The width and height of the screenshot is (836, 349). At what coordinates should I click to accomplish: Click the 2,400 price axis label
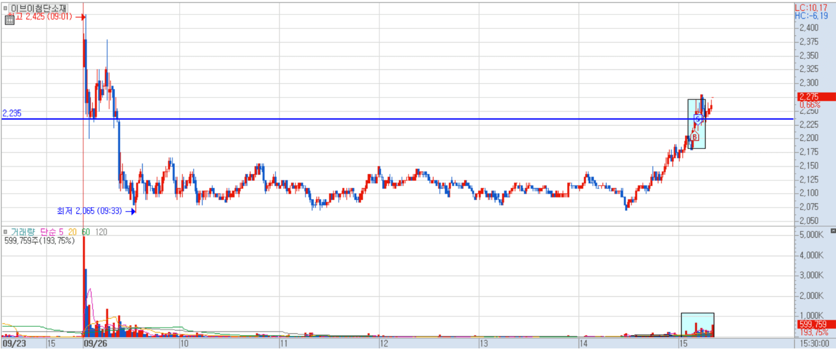(810, 28)
